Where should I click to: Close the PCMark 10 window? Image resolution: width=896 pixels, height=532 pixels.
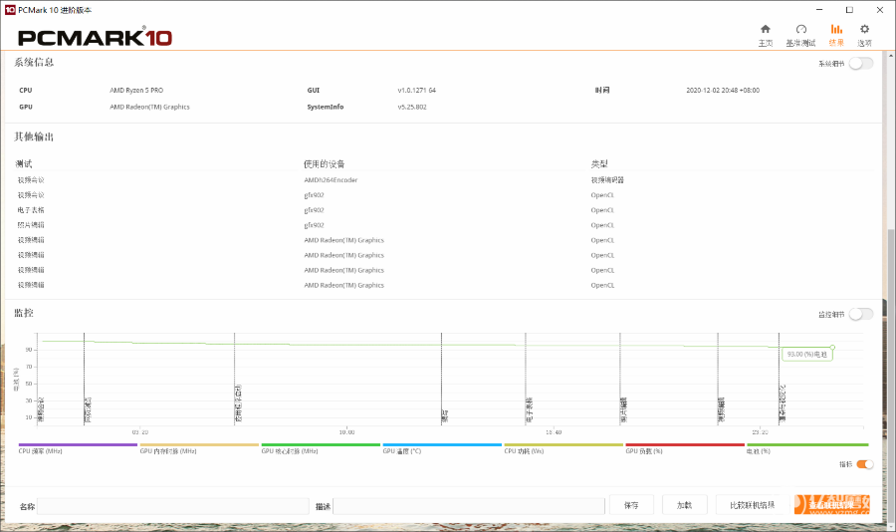(880, 10)
